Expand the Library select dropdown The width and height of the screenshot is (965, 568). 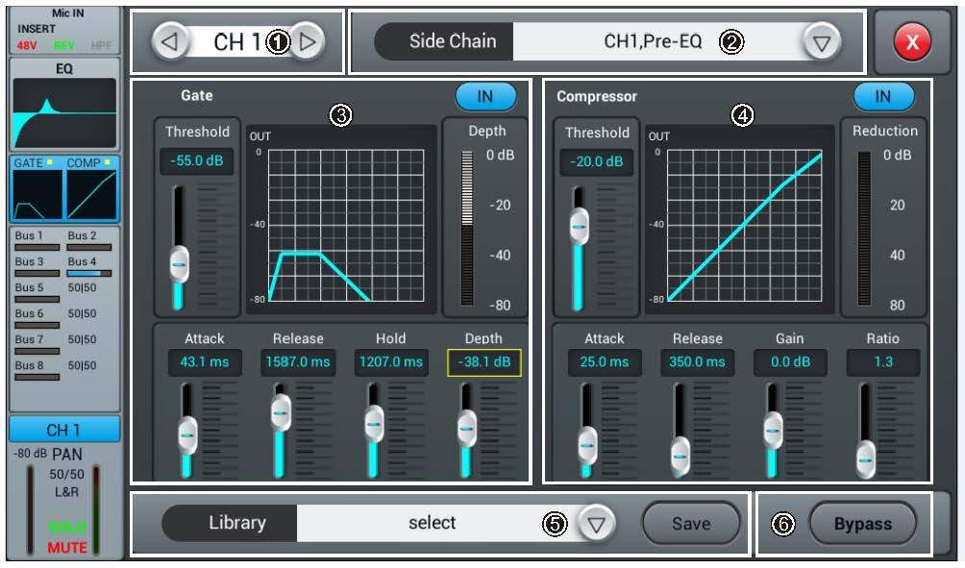(597, 524)
